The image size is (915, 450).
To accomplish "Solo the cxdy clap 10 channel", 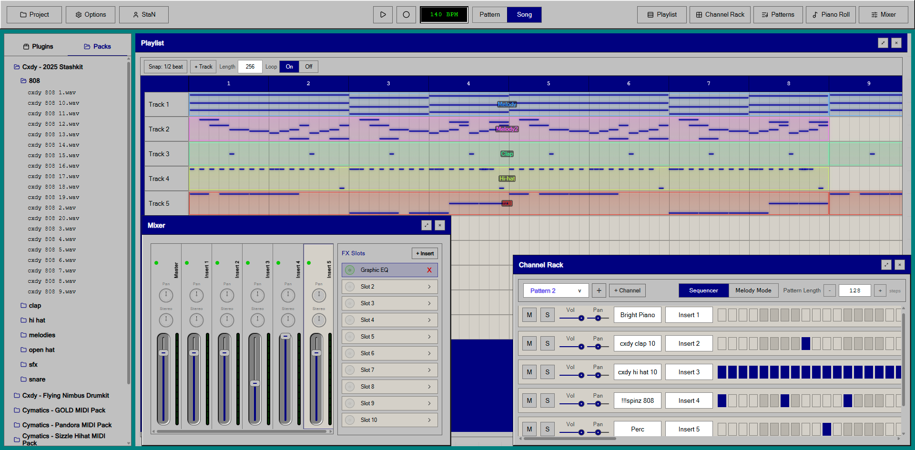I will [548, 343].
